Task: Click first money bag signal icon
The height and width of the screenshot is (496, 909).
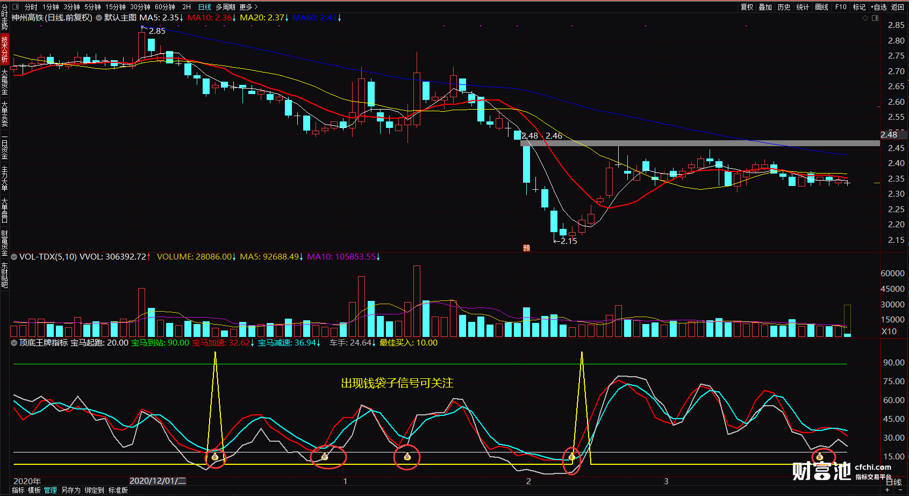Action: click(x=215, y=457)
